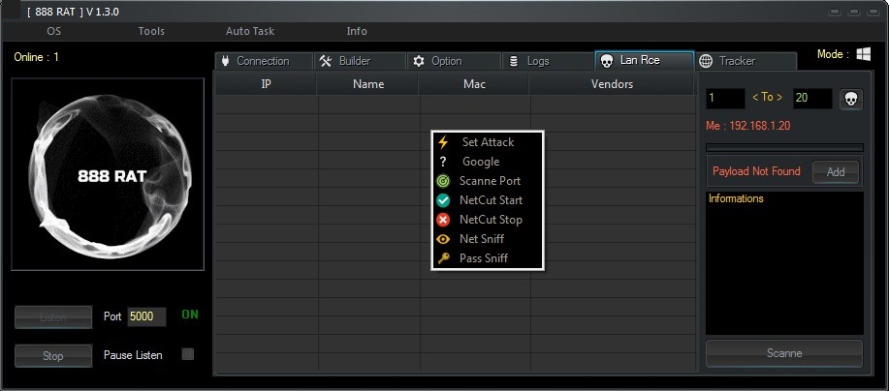Click the database icon on the Logs tab
Screen dimensions: 889x391
point(514,61)
